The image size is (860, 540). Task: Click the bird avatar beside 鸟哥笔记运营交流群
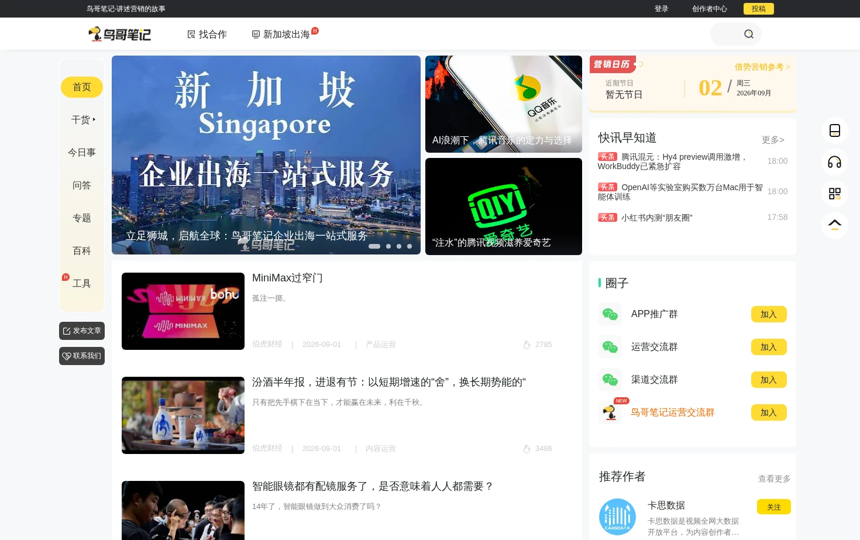click(x=610, y=412)
